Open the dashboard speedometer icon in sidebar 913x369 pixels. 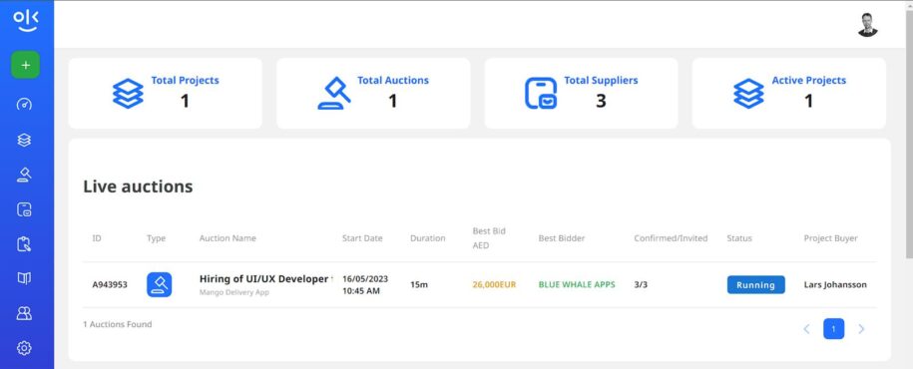click(x=24, y=104)
